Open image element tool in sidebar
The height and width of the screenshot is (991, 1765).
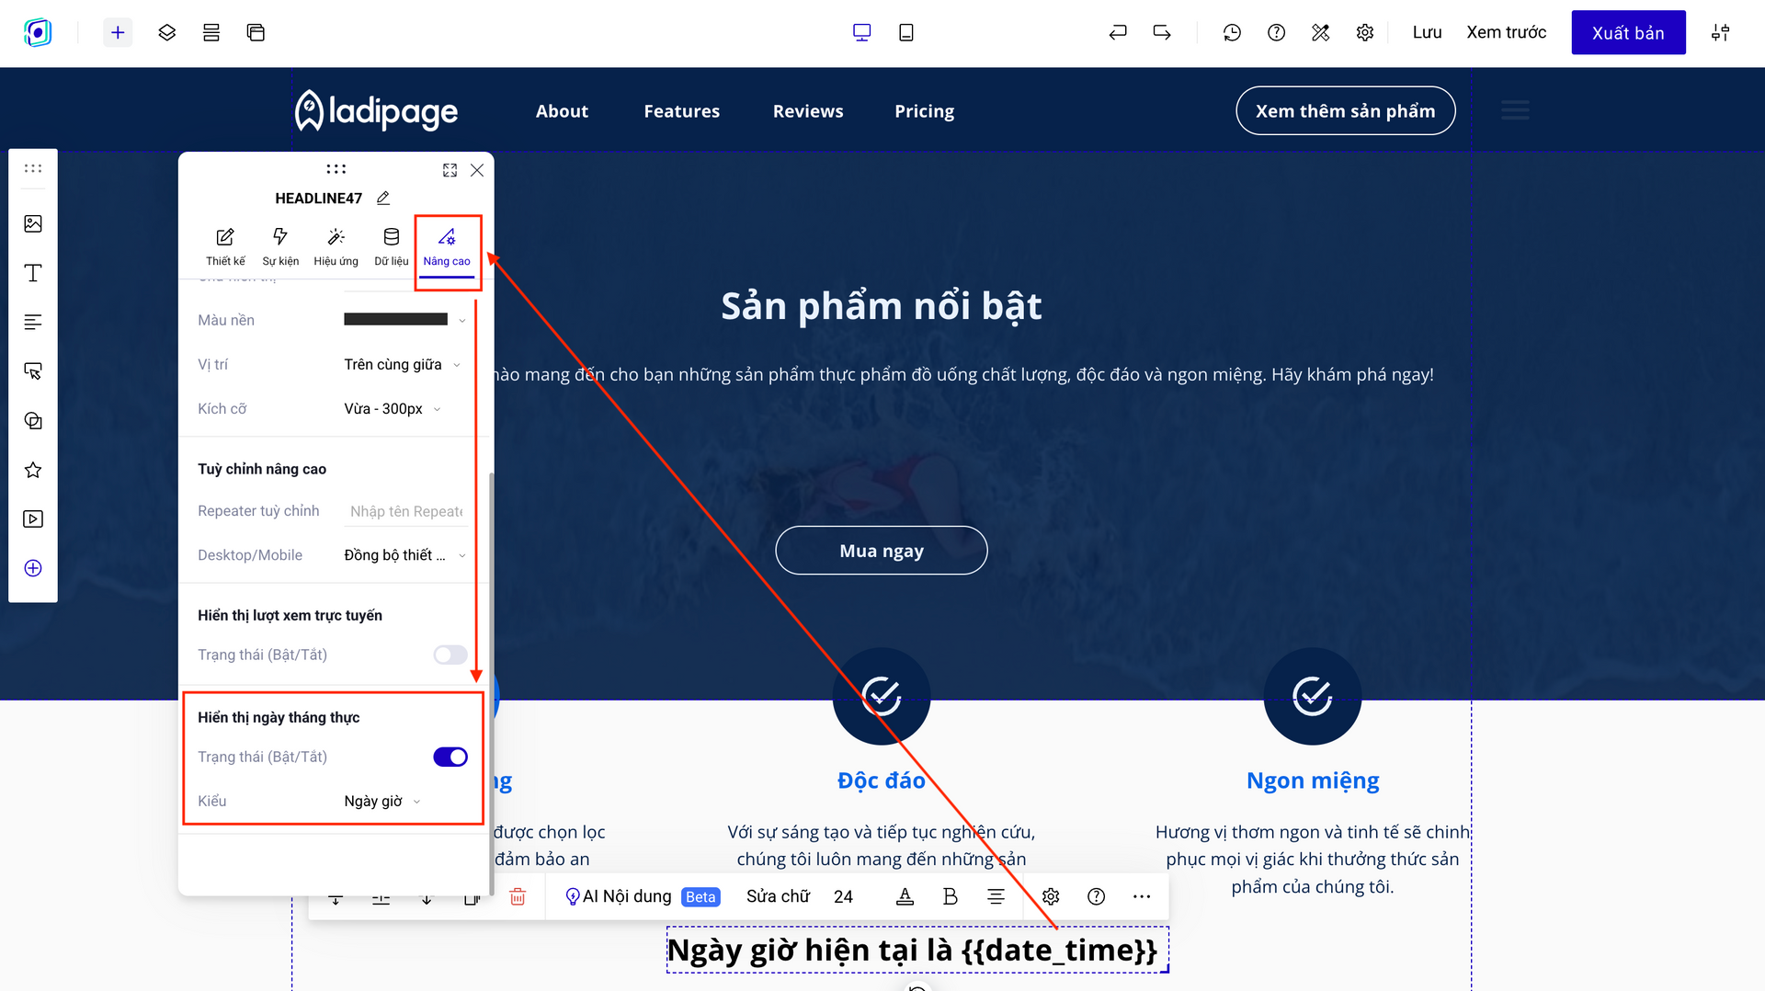pyautogui.click(x=33, y=223)
